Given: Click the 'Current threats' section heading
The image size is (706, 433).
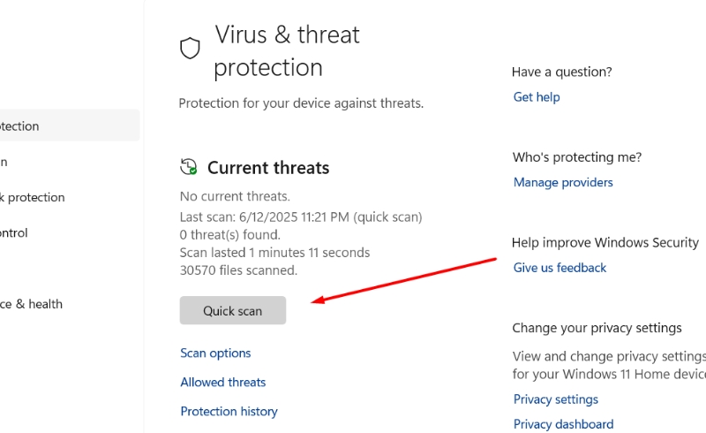Looking at the screenshot, I should point(268,168).
